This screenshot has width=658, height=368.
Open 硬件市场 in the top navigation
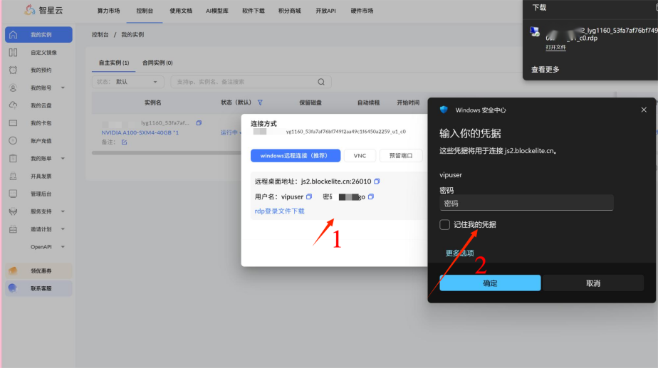(x=362, y=11)
